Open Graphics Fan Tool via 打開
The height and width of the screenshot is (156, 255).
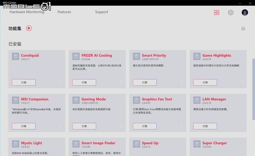(x=145, y=126)
